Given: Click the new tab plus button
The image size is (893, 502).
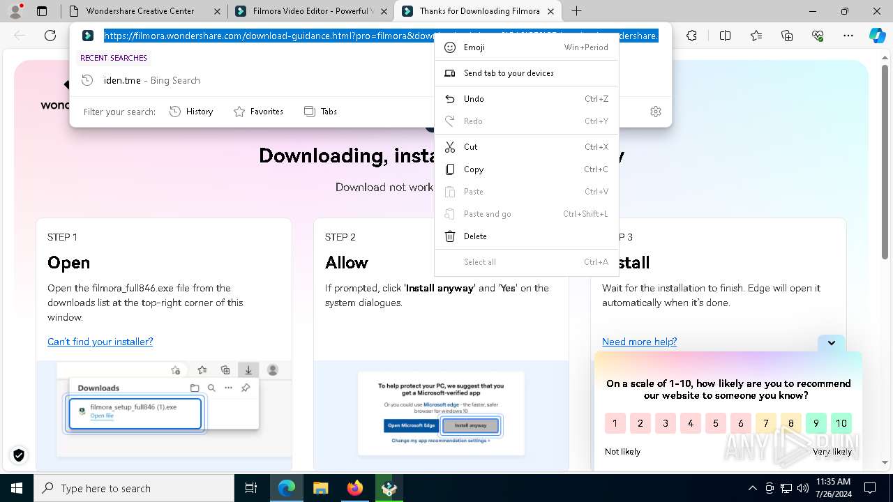Looking at the screenshot, I should [x=576, y=11].
